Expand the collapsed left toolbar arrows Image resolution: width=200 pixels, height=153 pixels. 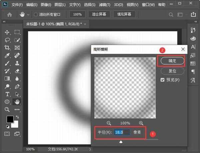[x=4, y=22]
